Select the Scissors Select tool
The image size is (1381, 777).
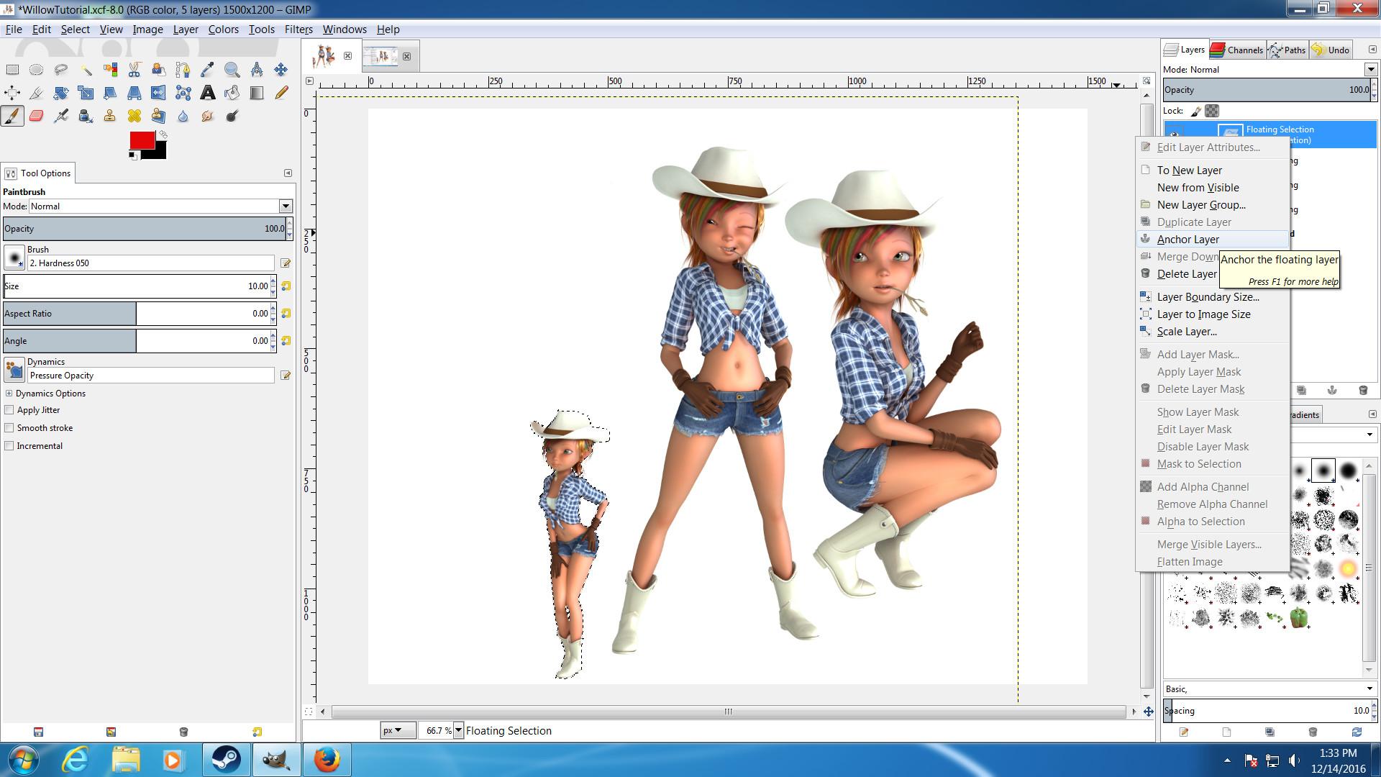click(135, 70)
